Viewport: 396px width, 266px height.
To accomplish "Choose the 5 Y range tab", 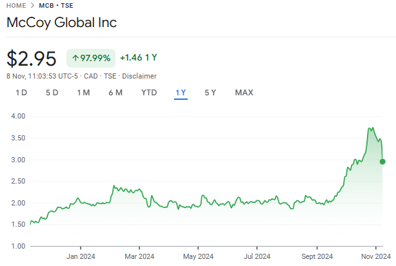I will 210,93.
